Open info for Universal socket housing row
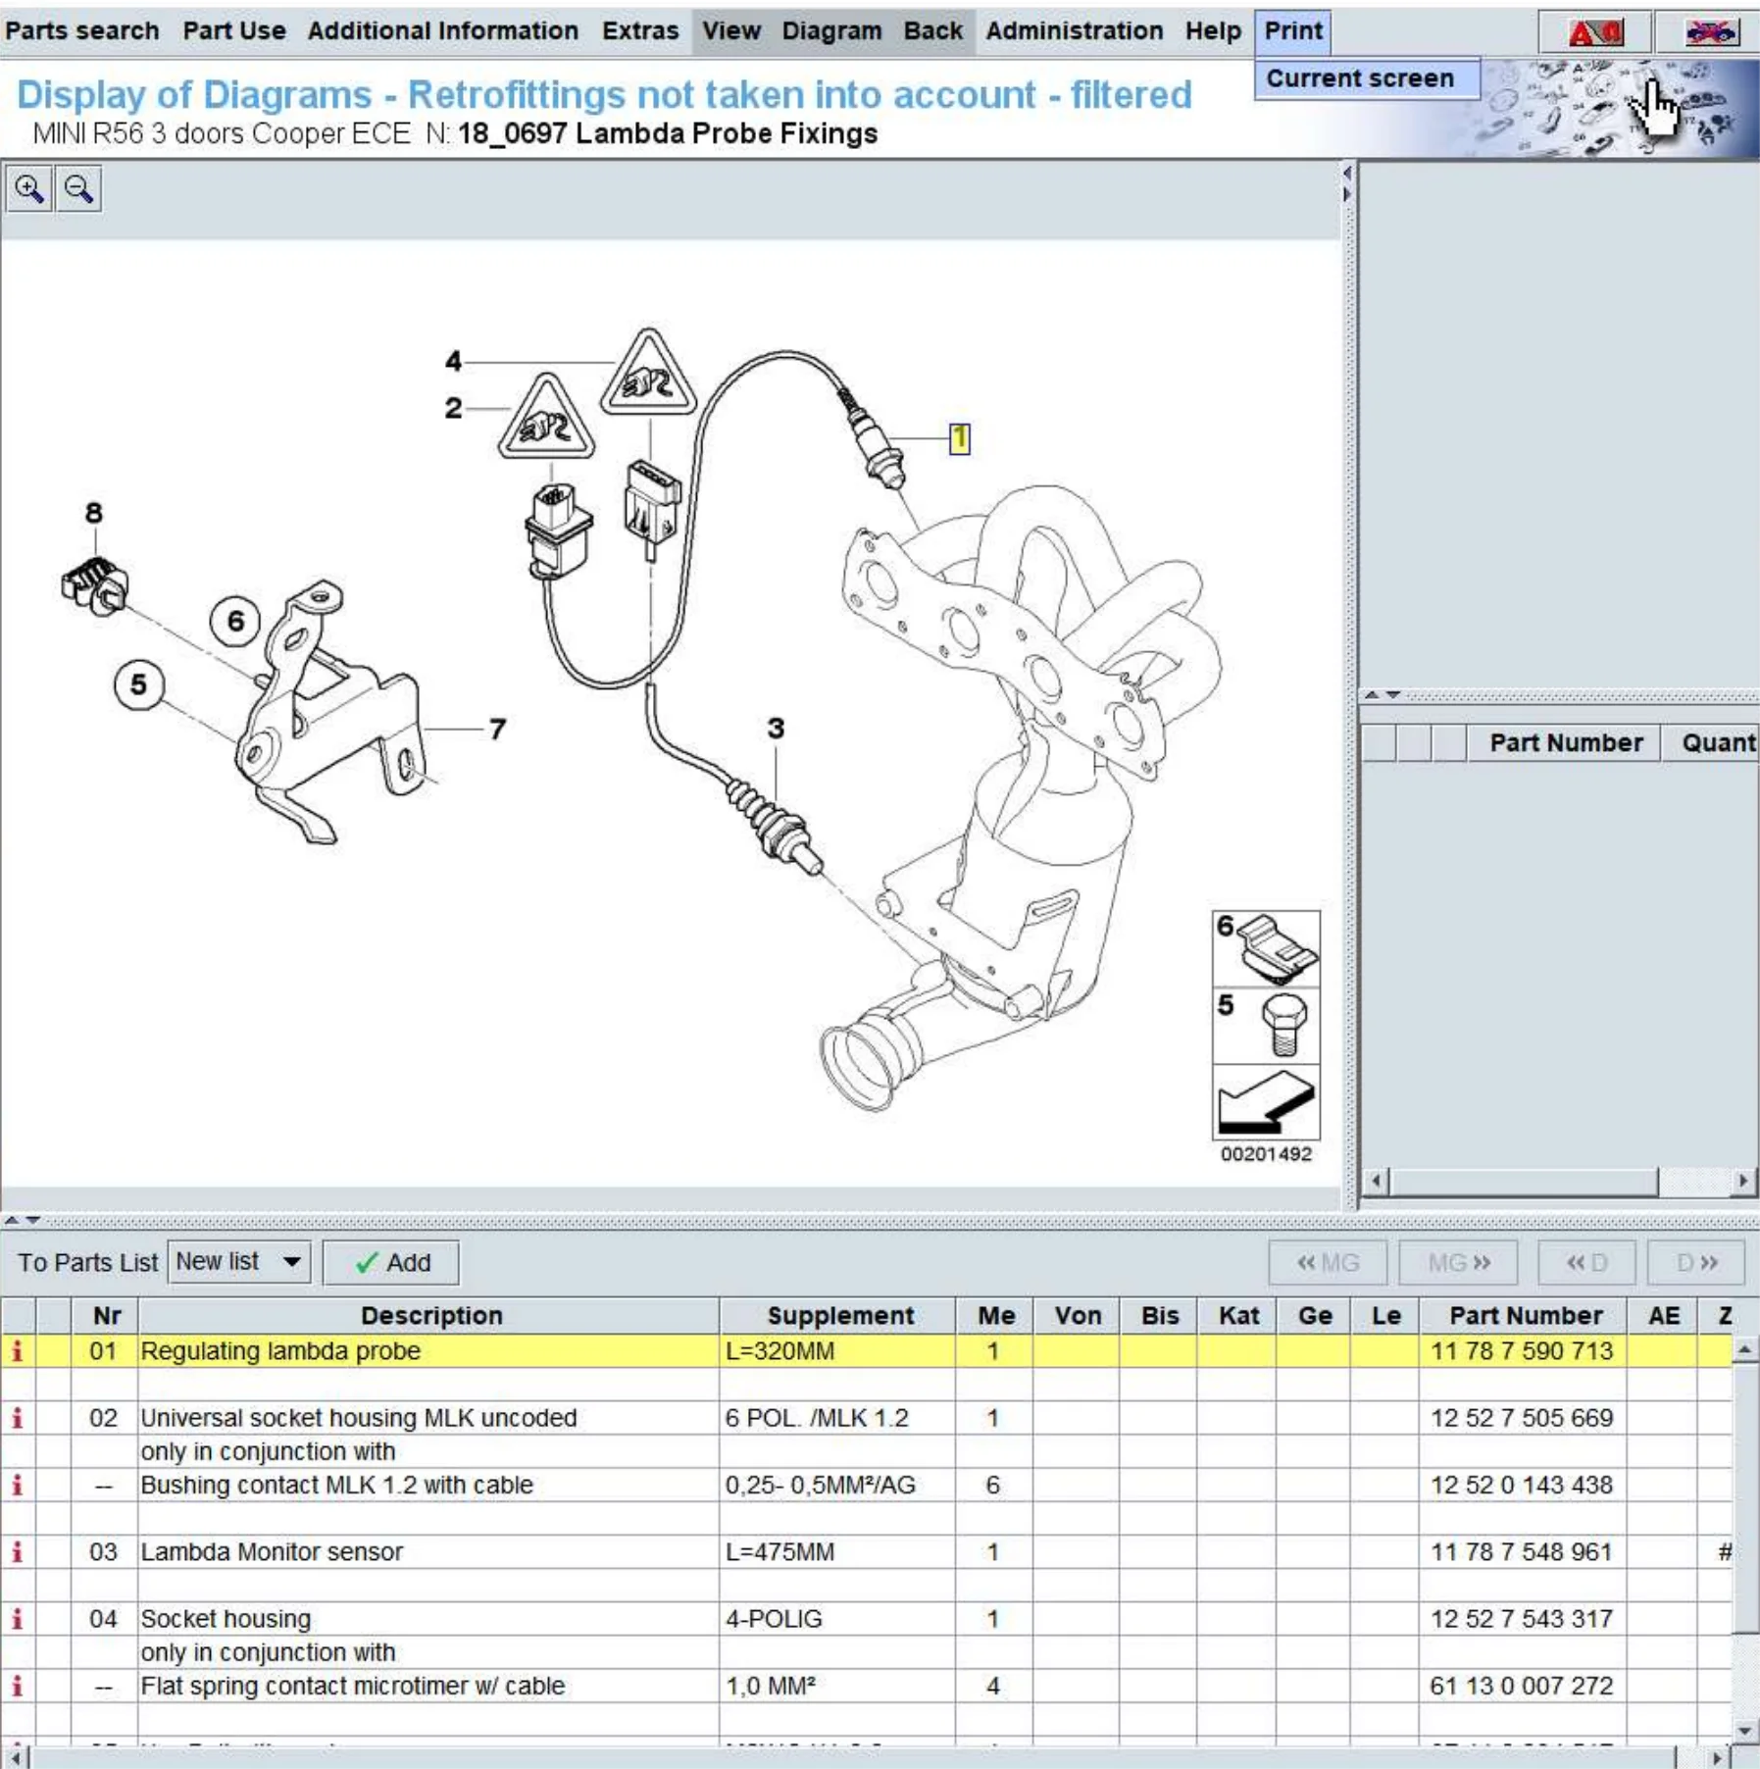Screen dimensions: 1760x1769 pos(17,1418)
